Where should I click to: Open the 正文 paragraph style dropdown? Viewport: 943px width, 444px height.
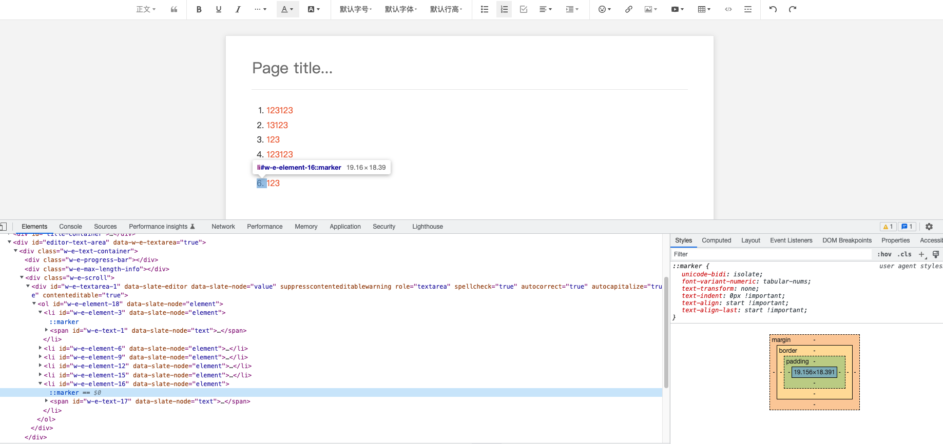tap(146, 9)
